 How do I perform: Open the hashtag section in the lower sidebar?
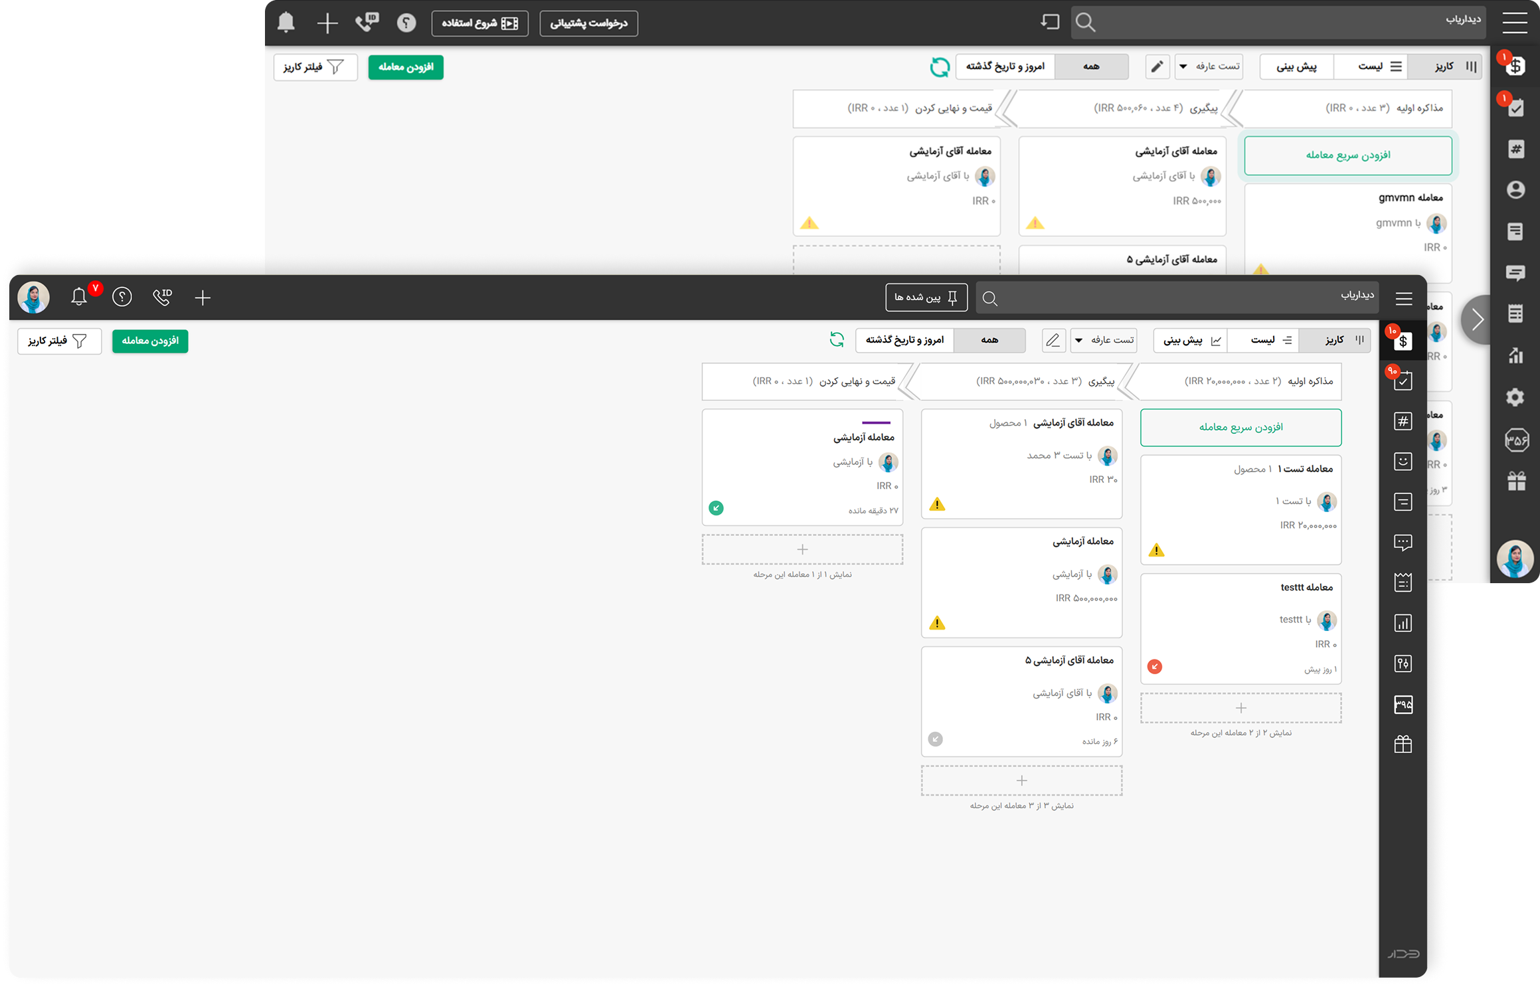click(1403, 421)
